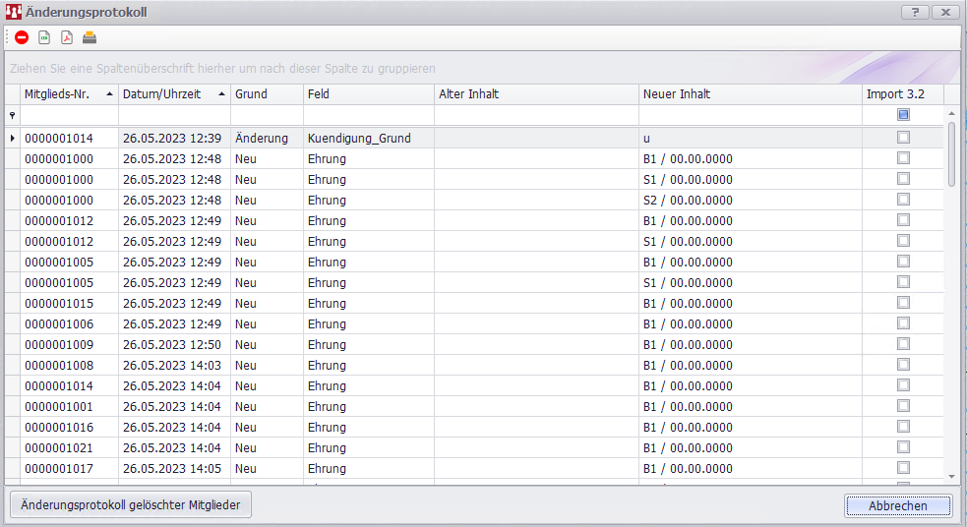Viewport: 967px width, 527px height.
Task: Export the log as CSV file
Action: [x=44, y=38]
